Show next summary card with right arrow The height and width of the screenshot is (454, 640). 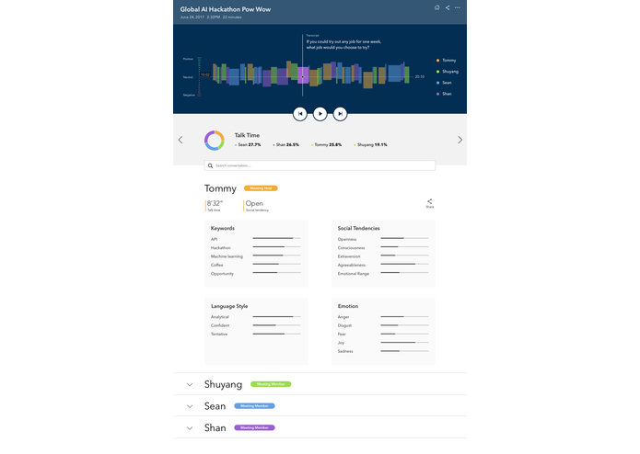(x=460, y=140)
